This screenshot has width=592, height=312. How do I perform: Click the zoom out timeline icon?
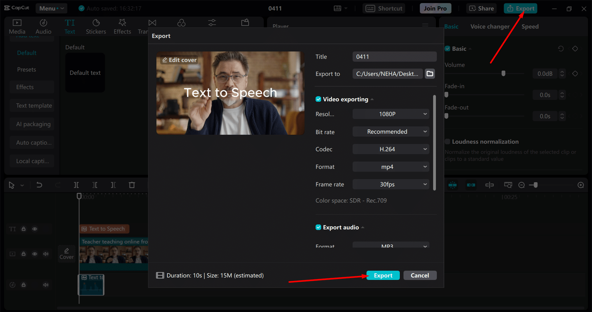pos(521,185)
